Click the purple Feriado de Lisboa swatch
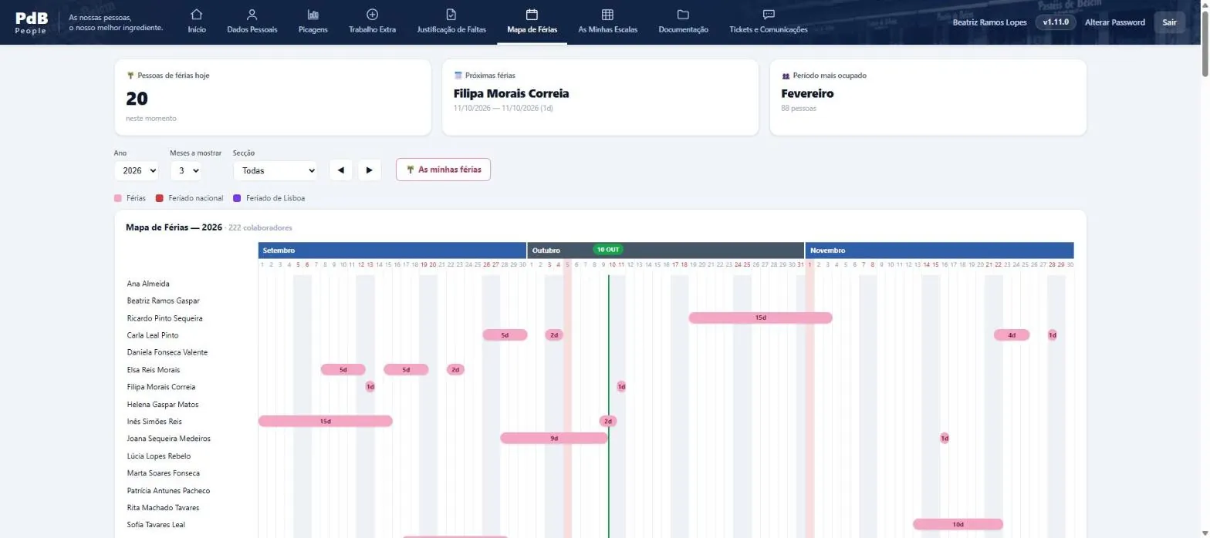 click(x=237, y=198)
